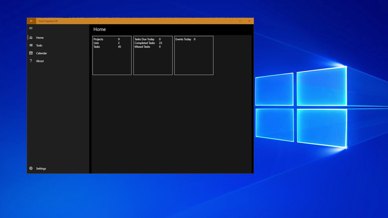This screenshot has width=388, height=218.
Task: Close the Total Organizer PE window
Action: pos(249,21)
